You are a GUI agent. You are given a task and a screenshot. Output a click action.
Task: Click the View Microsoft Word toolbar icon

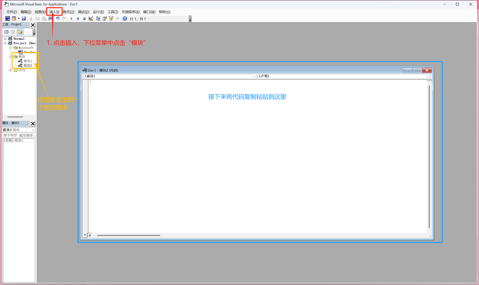tap(8, 19)
